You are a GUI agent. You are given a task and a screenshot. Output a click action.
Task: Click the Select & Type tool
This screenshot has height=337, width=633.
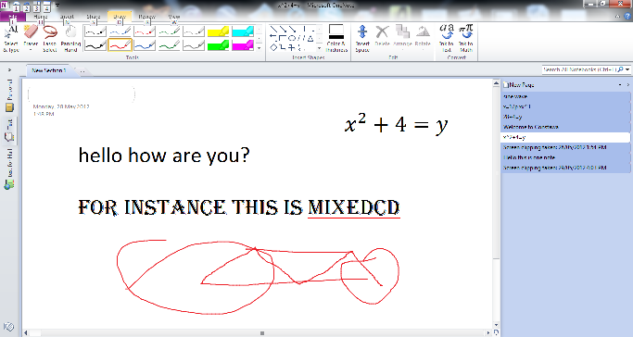11,39
